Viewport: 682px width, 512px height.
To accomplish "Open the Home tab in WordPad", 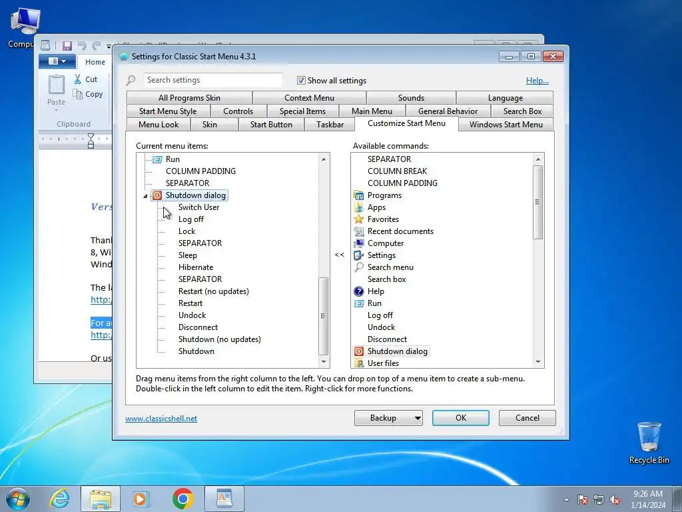I will pyautogui.click(x=95, y=62).
